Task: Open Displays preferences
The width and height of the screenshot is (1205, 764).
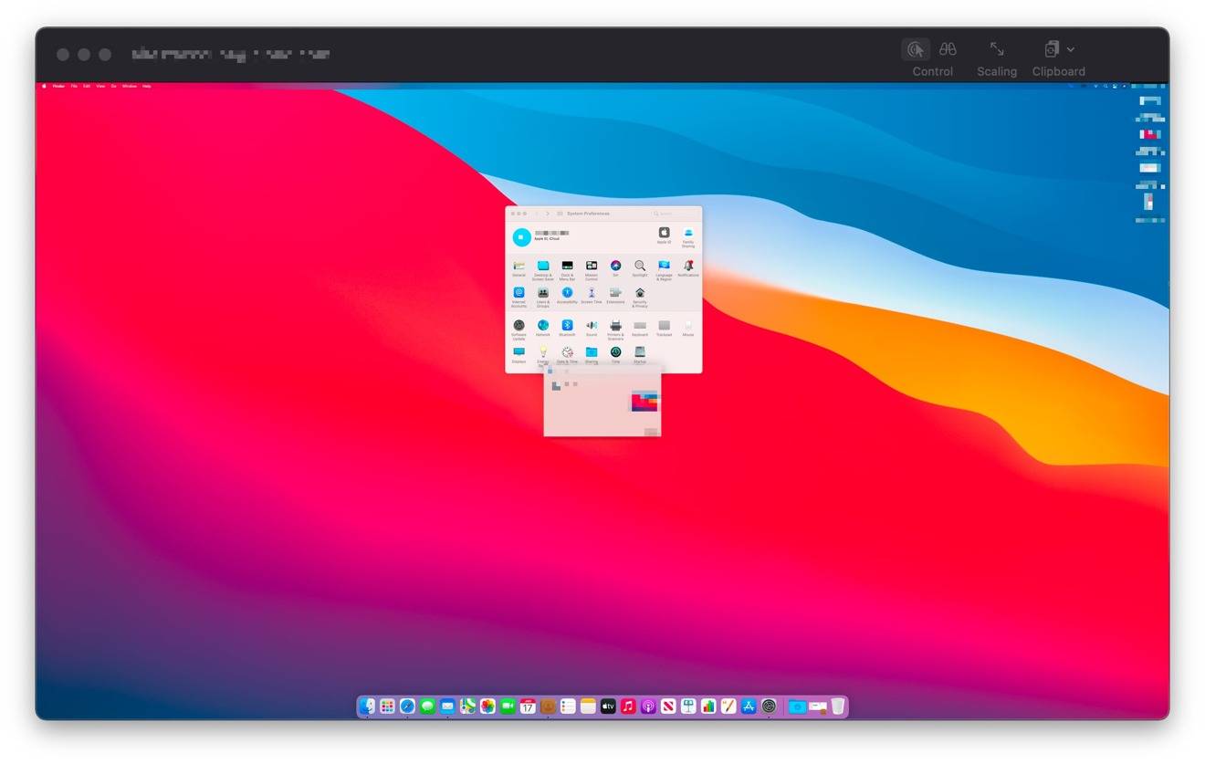Action: tap(519, 355)
